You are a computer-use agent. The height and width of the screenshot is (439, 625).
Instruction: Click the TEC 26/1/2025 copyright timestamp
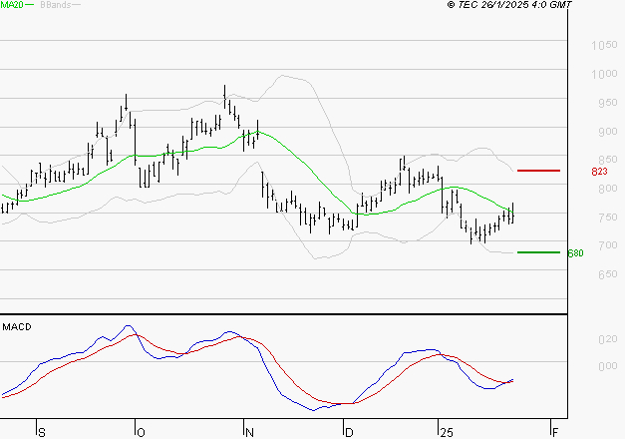(509, 5)
